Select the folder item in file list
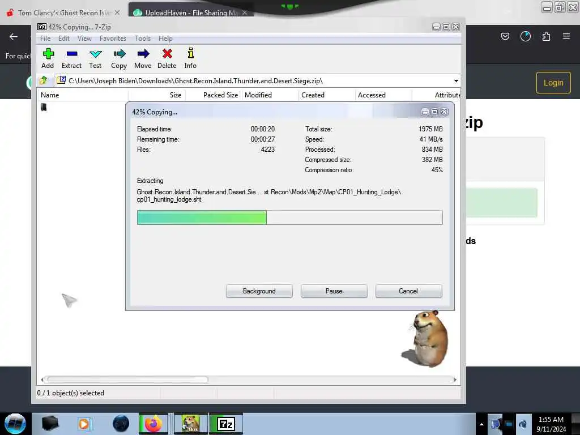This screenshot has height=435, width=580. coord(44,107)
